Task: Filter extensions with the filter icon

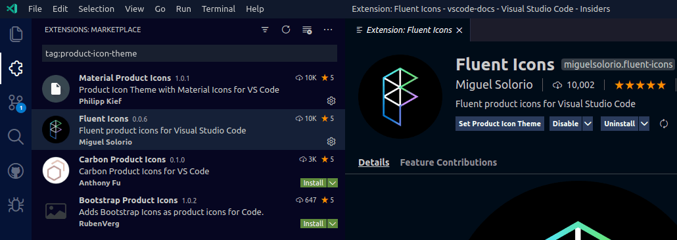Action: click(265, 30)
